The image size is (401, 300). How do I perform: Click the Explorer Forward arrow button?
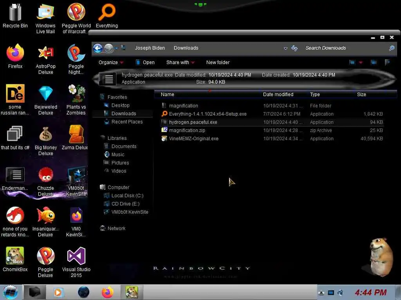coord(109,48)
